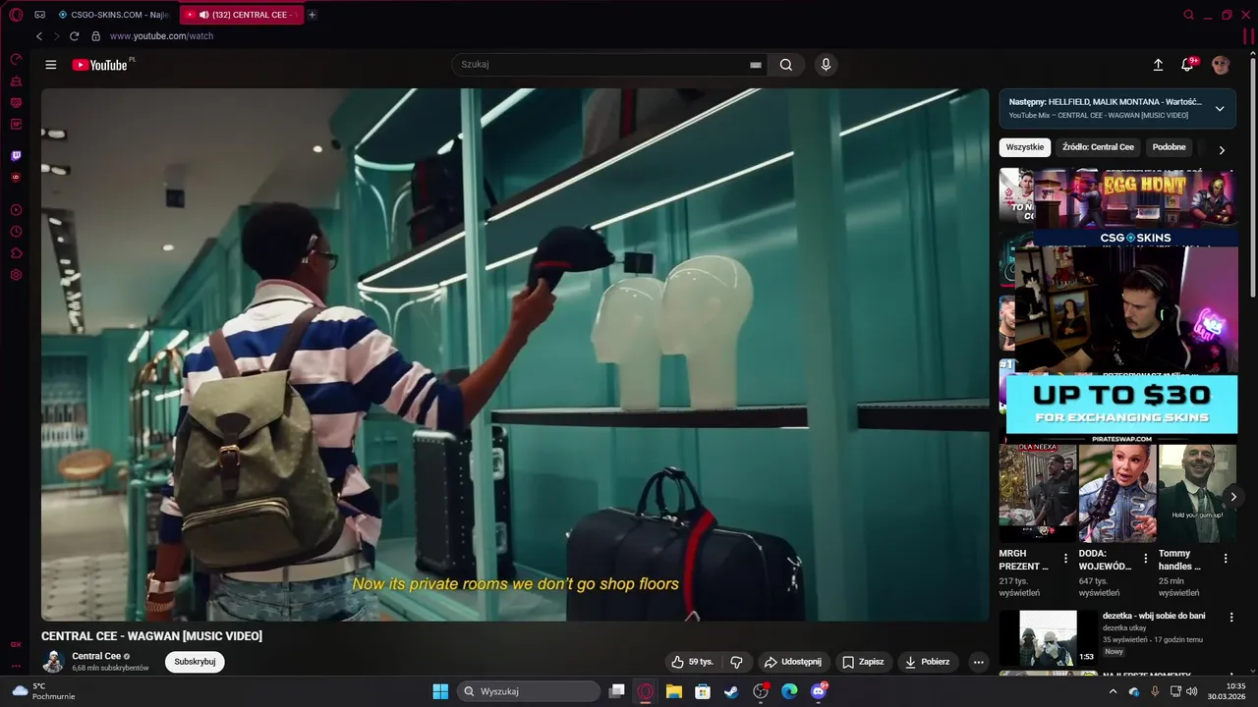Open options menu for MRGH PREZENT video
Image resolution: width=1258 pixels, height=707 pixels.
pos(1065,559)
